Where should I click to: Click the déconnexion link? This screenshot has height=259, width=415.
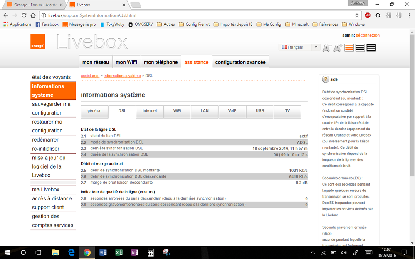[368, 35]
